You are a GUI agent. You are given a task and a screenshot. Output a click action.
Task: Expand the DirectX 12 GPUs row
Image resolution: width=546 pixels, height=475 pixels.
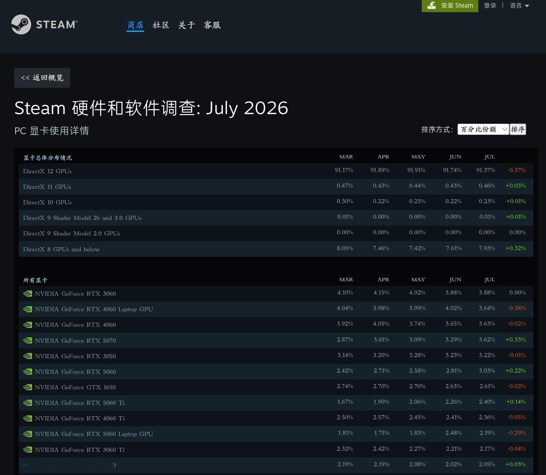pos(276,171)
